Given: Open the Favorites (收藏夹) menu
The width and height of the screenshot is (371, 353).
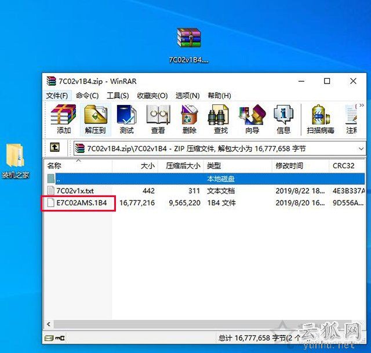Looking at the screenshot, I should pyautogui.click(x=152, y=96).
